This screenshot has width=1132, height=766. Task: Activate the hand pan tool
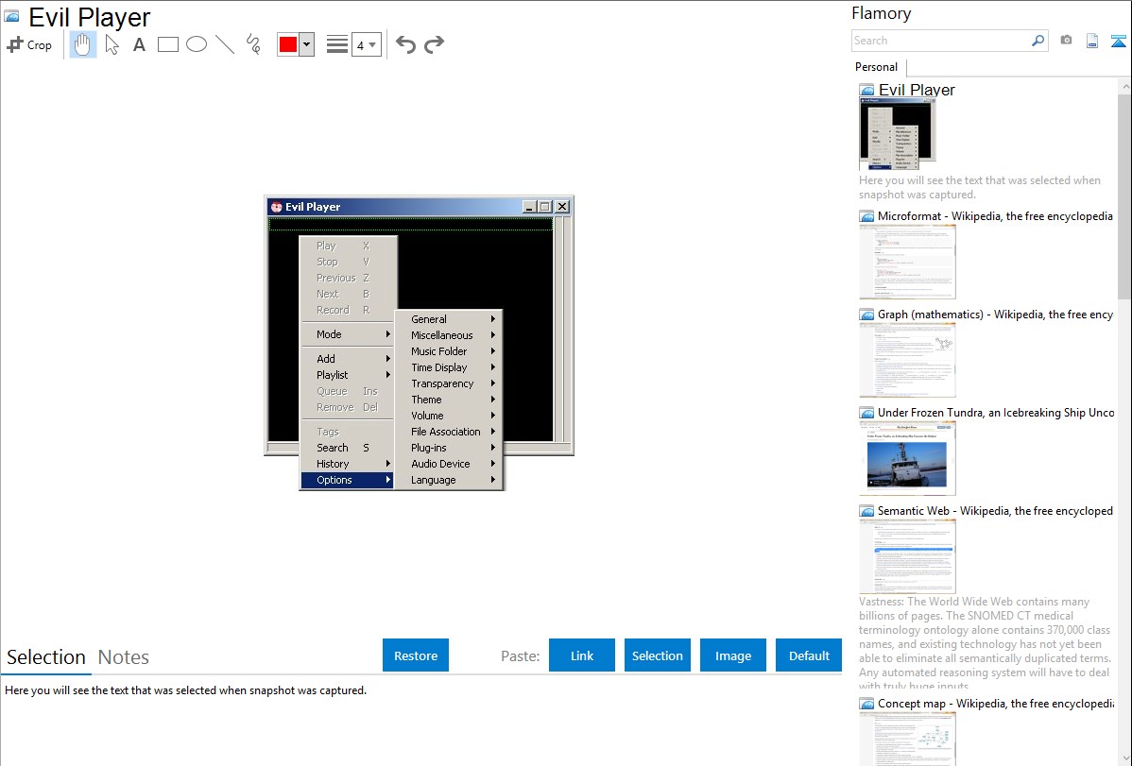[83, 44]
